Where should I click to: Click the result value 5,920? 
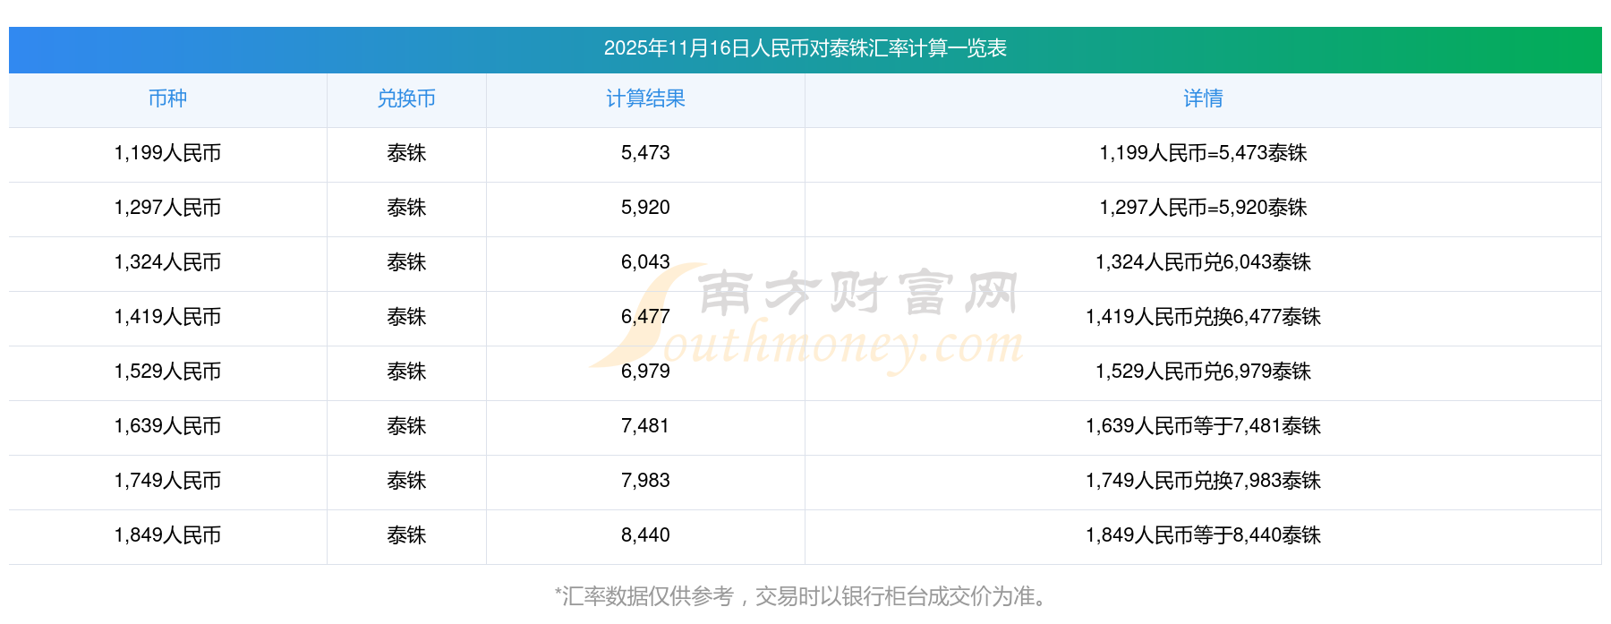[x=645, y=208]
